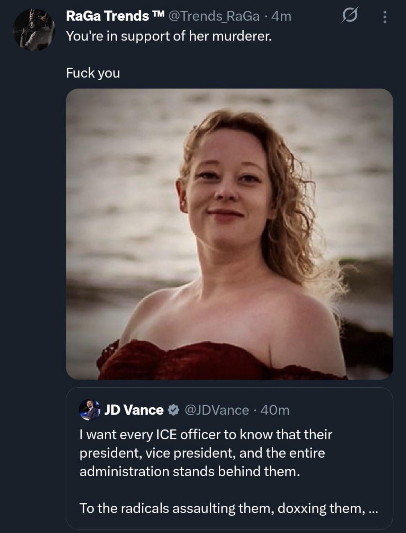Viewport: 406px width, 533px height.
Task: Open the RaGa Trends profile avatar
Action: tap(34, 30)
